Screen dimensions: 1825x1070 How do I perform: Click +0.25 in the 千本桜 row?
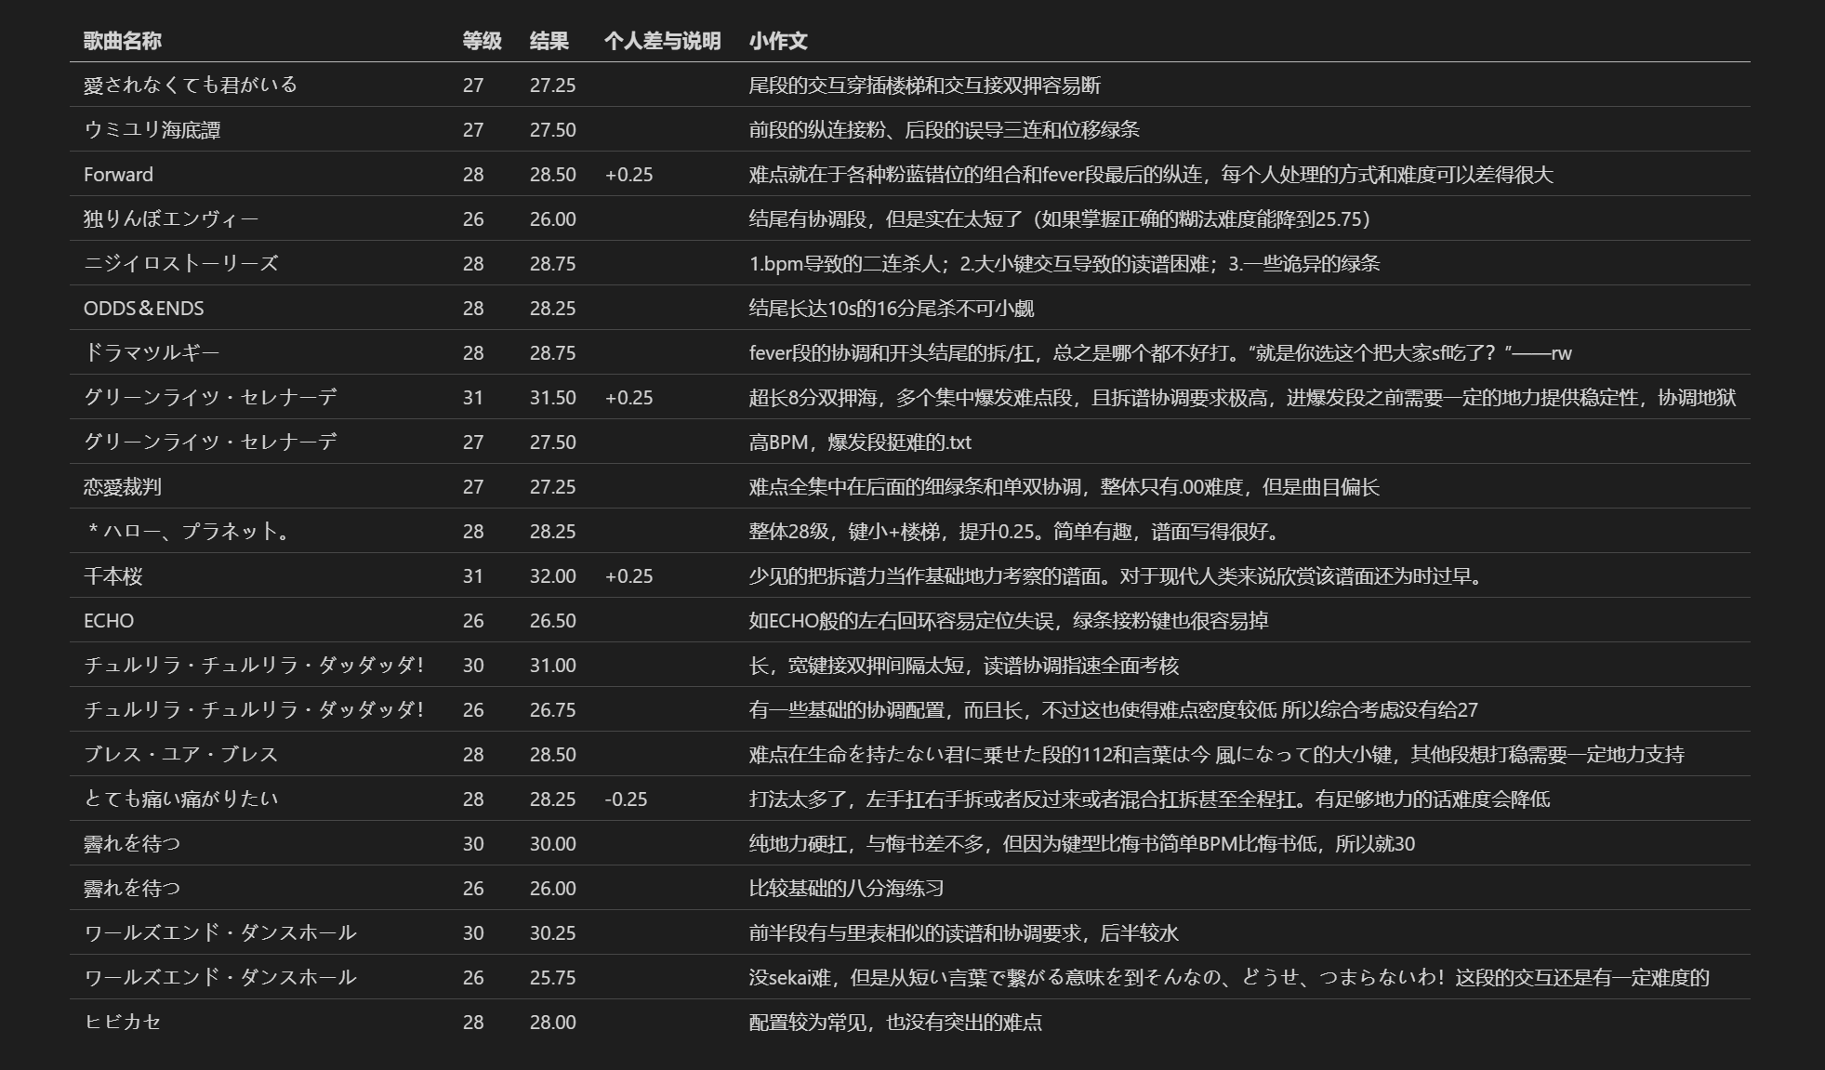tap(628, 575)
